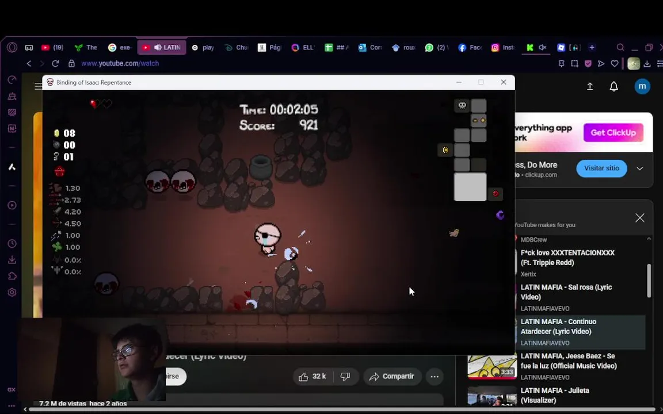The width and height of the screenshot is (663, 414).
Task: Open video more actions ellipsis
Action: point(435,377)
